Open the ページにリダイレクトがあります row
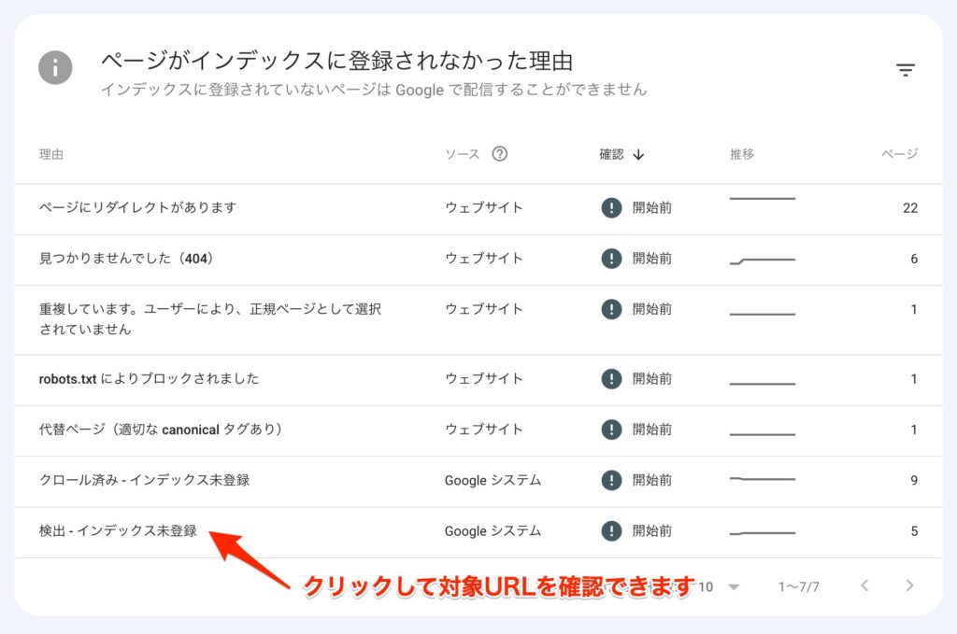The height and width of the screenshot is (634, 957). point(137,207)
